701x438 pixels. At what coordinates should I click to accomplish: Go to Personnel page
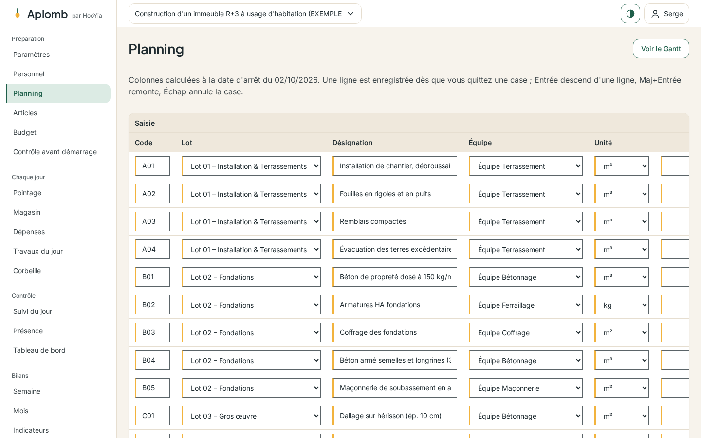pyautogui.click(x=58, y=74)
